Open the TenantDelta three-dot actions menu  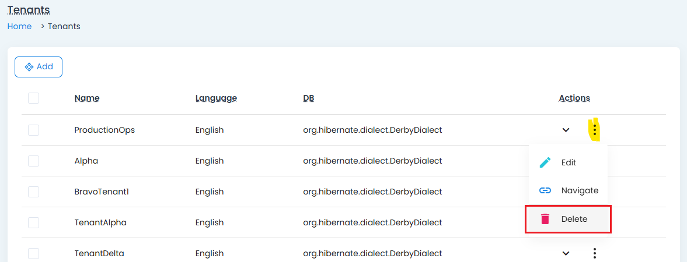594,253
